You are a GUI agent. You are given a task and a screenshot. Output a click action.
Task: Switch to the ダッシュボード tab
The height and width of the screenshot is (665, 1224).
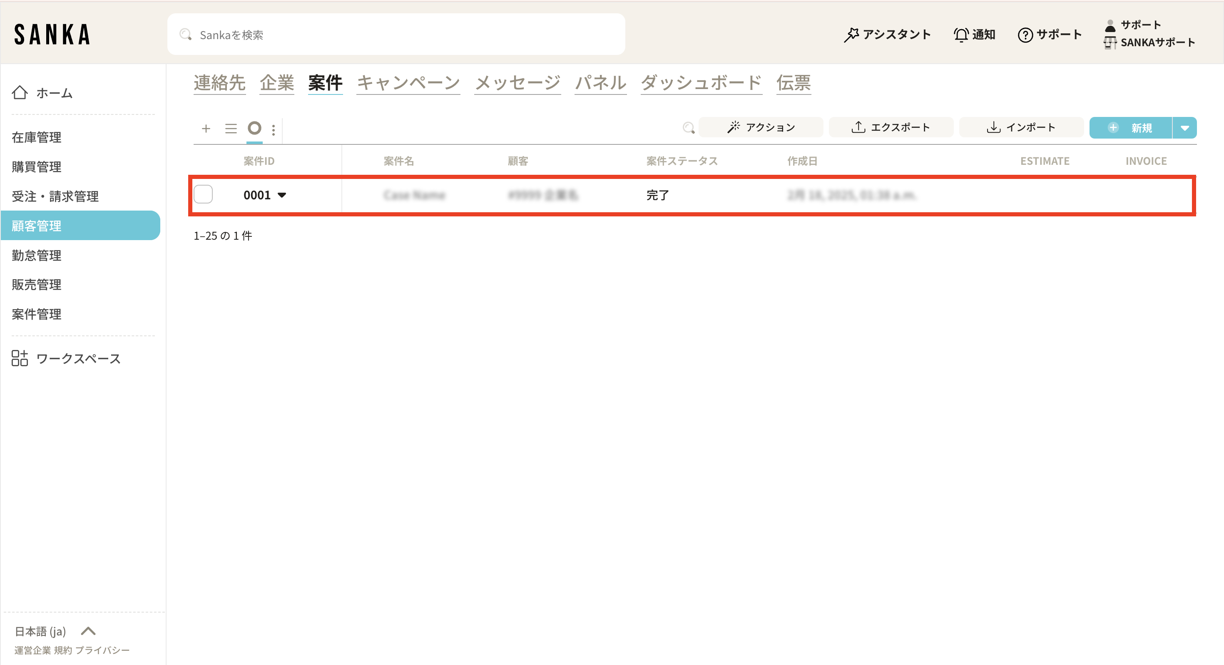pyautogui.click(x=701, y=83)
